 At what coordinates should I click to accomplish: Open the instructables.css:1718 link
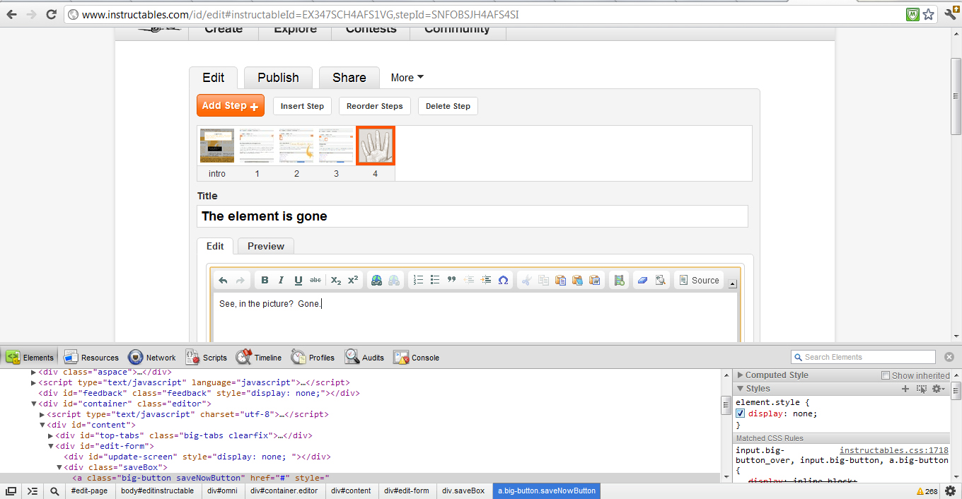click(894, 450)
